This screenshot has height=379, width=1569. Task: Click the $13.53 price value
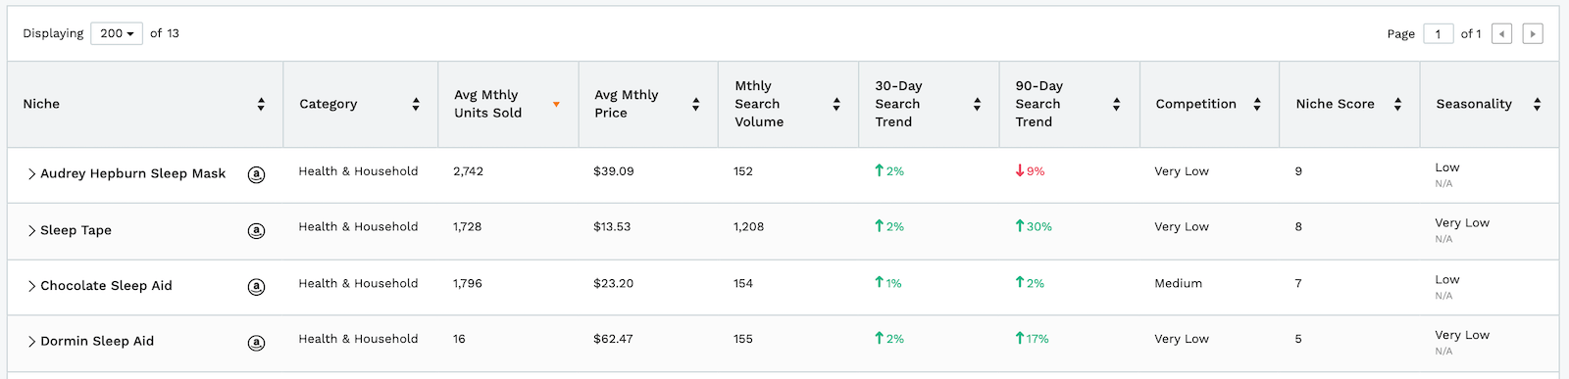tap(613, 226)
